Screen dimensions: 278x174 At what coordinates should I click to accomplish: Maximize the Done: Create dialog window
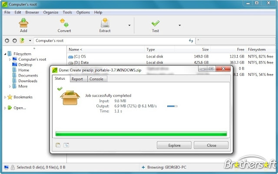click(x=212, y=69)
